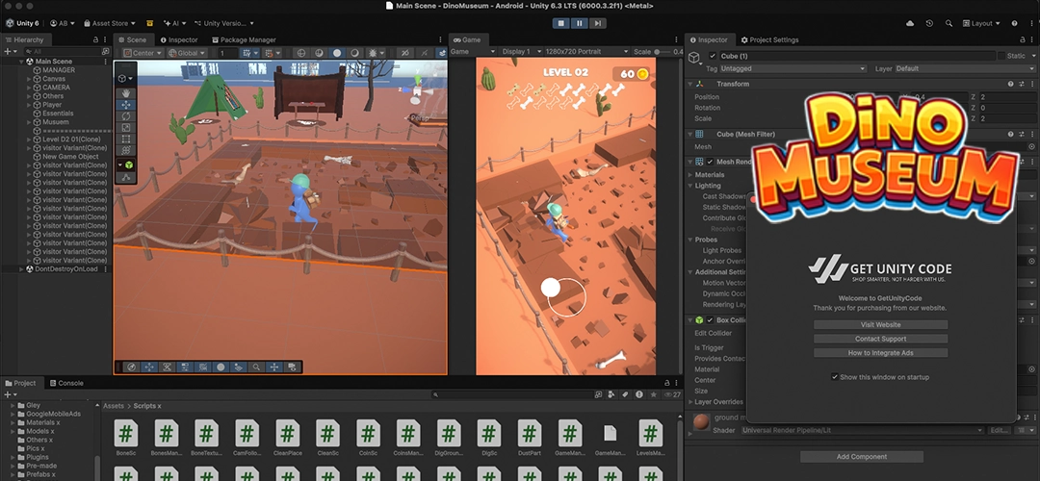Click the Pause button in play controls
Screen dimensions: 1040x481
click(578, 23)
